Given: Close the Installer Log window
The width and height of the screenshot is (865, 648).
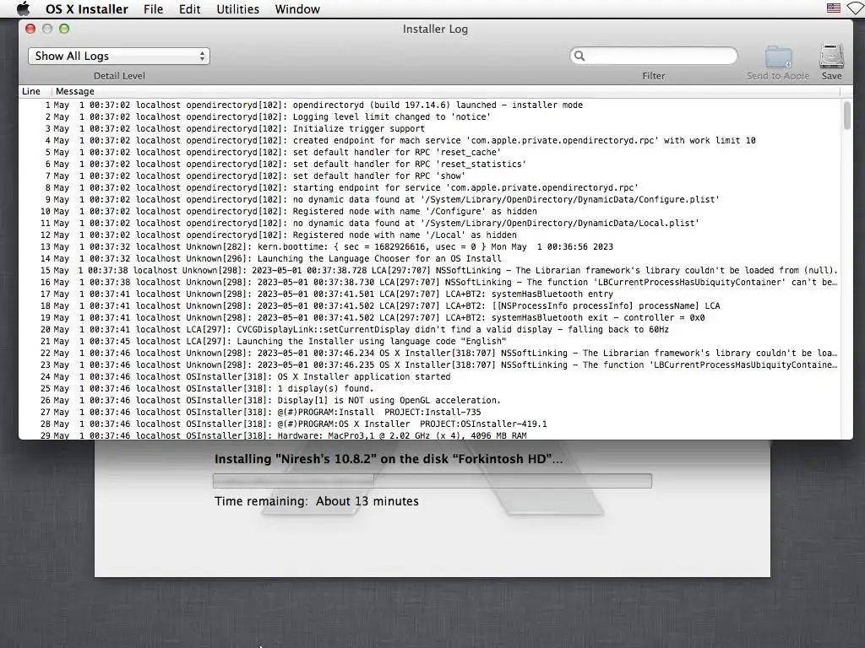Looking at the screenshot, I should coord(31,29).
